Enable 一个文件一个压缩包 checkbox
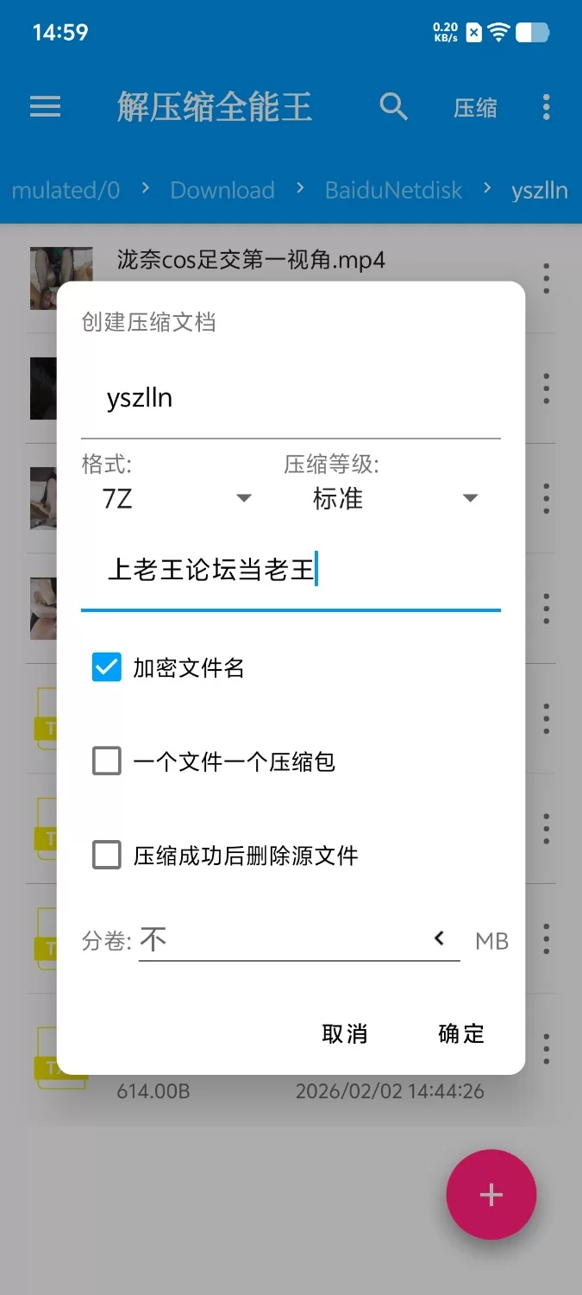Screen dimensions: 582x1295 tap(107, 761)
